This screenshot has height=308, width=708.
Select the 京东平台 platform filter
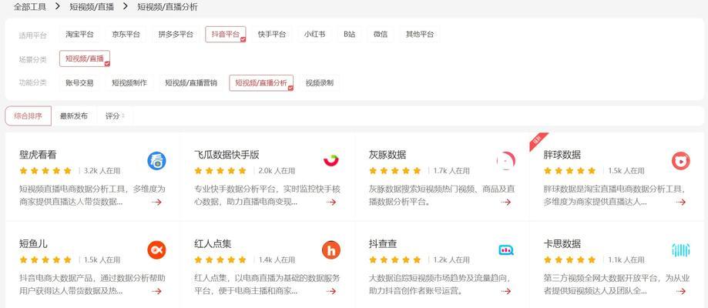[126, 35]
